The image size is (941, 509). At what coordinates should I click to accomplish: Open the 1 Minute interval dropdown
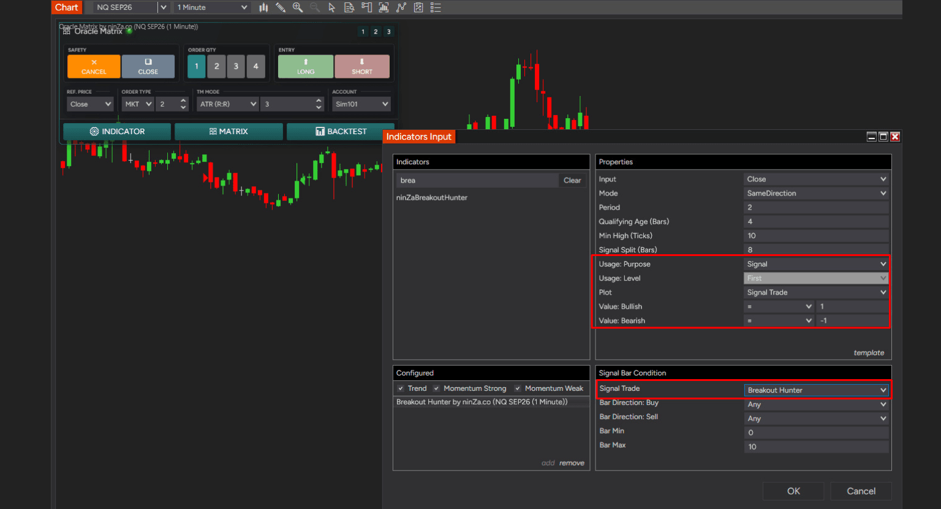tap(212, 7)
